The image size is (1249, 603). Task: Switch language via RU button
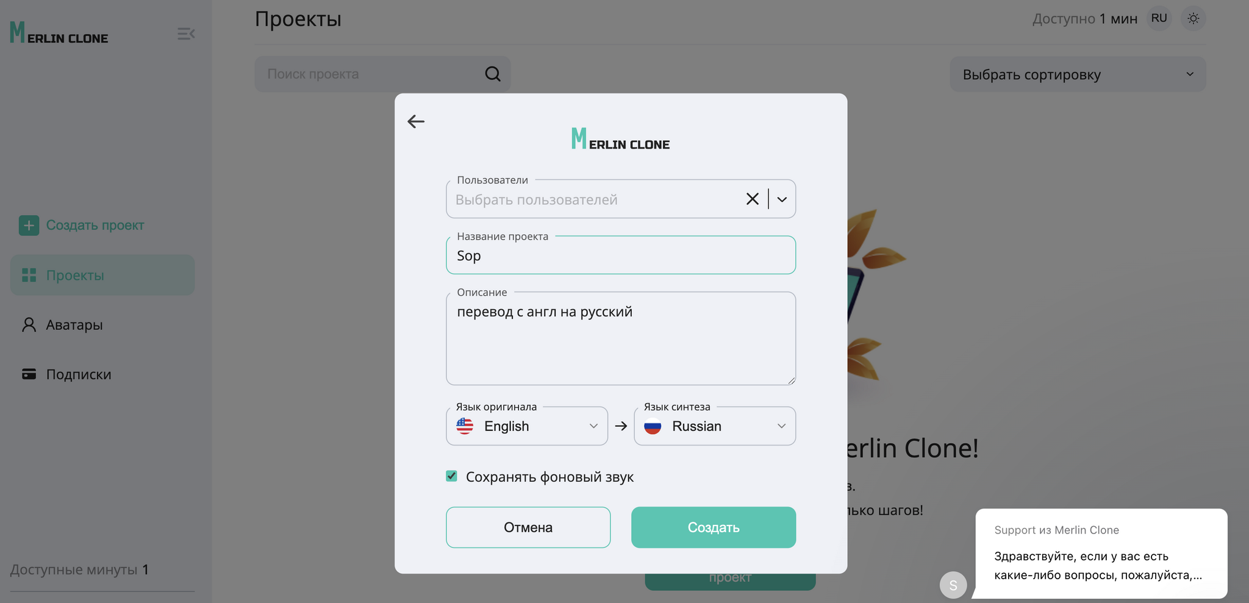(x=1159, y=18)
